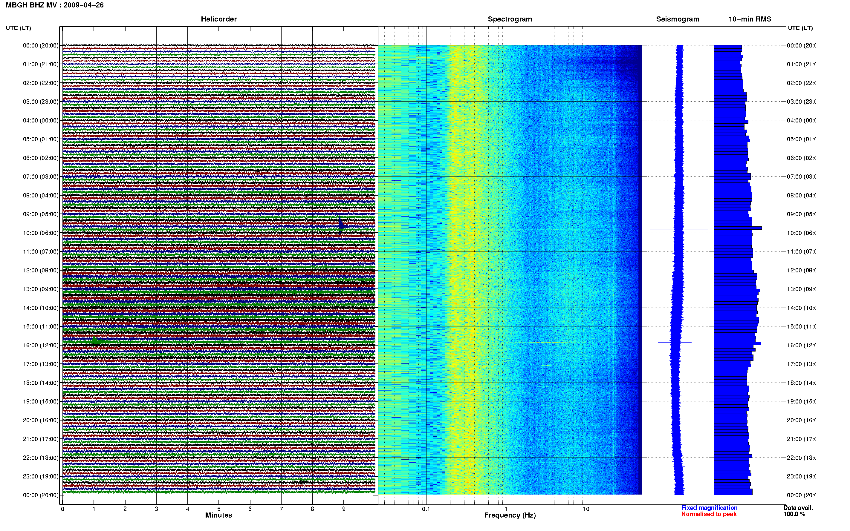Click the left 13:00 (09:00) time label
This screenshot has width=850, height=531.
[x=41, y=289]
